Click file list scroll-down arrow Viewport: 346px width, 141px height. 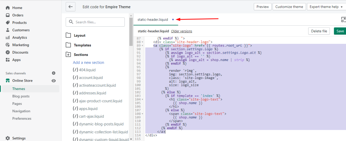(x=131, y=139)
